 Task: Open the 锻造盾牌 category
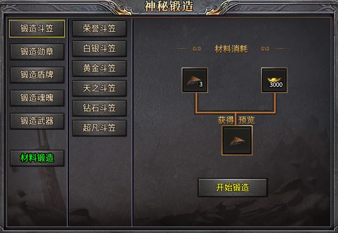coord(37,75)
